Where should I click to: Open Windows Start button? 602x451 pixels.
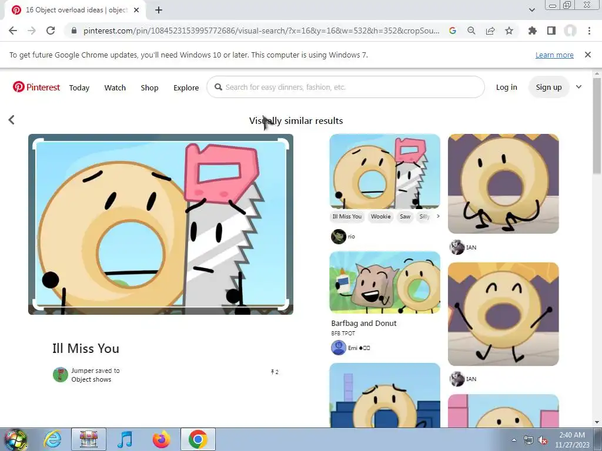(15, 439)
